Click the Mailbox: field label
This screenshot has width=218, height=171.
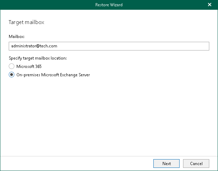[x=16, y=36]
